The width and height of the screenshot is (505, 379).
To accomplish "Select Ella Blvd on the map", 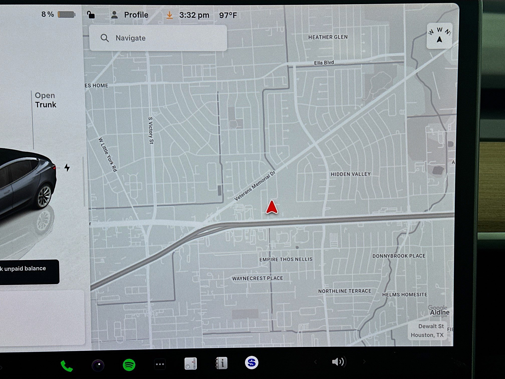I will [324, 63].
